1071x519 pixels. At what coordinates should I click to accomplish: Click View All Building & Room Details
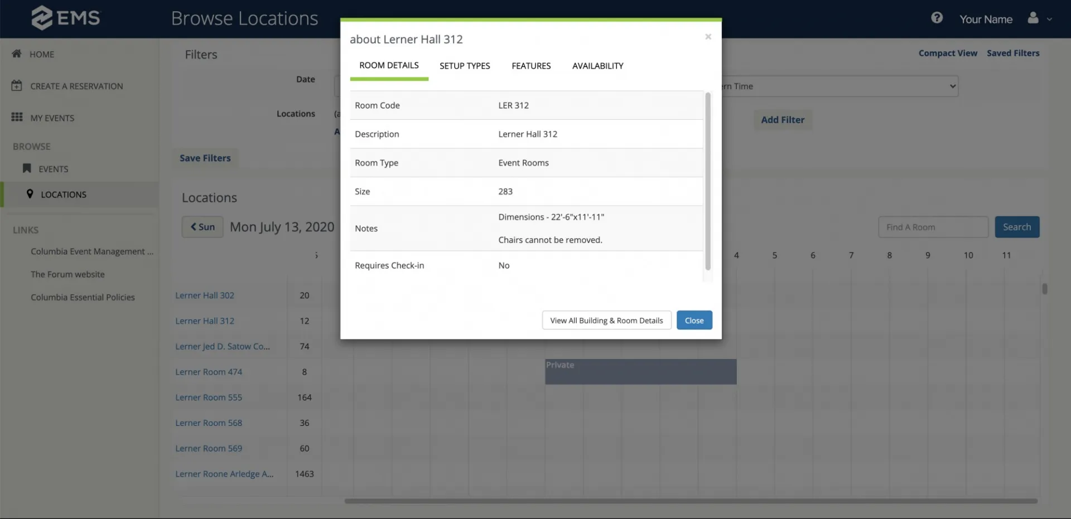(606, 320)
